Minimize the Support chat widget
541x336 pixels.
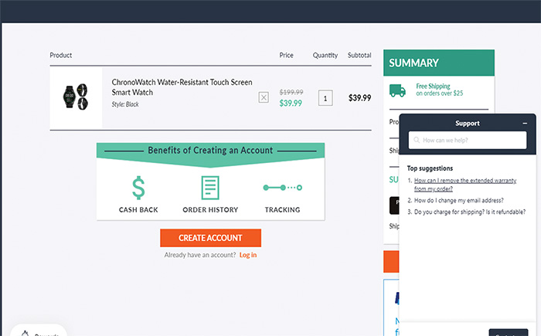tap(525, 123)
